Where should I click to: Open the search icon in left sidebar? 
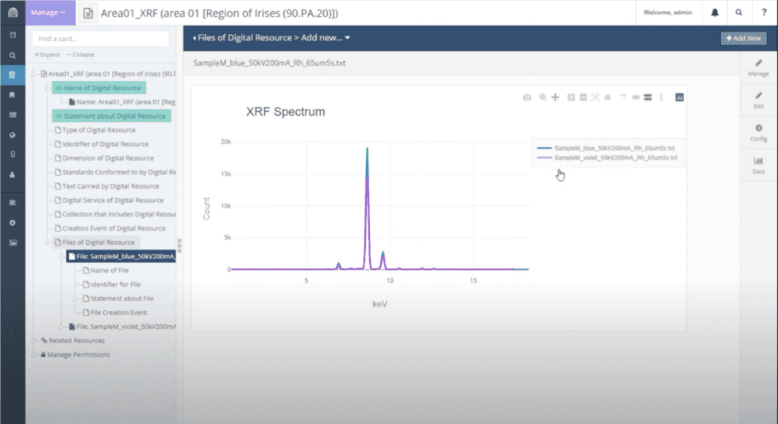tap(13, 55)
